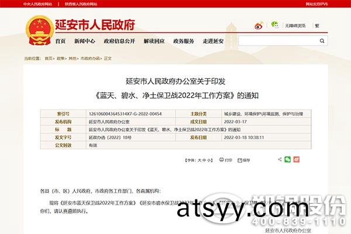
Task: Select index number 126106004364531 4X7-G-2022-00454
Action: 125,114
